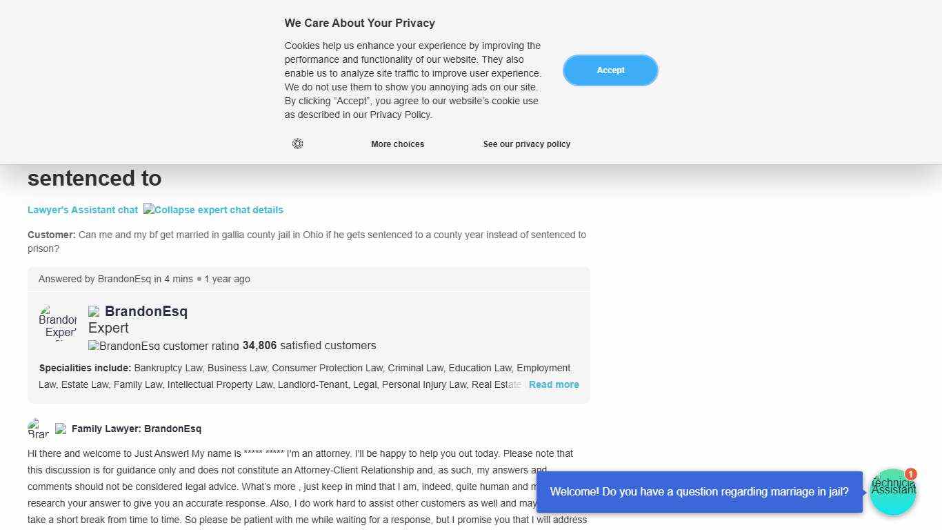
Task: Click the "sentenced to" page heading
Action: [x=94, y=178]
